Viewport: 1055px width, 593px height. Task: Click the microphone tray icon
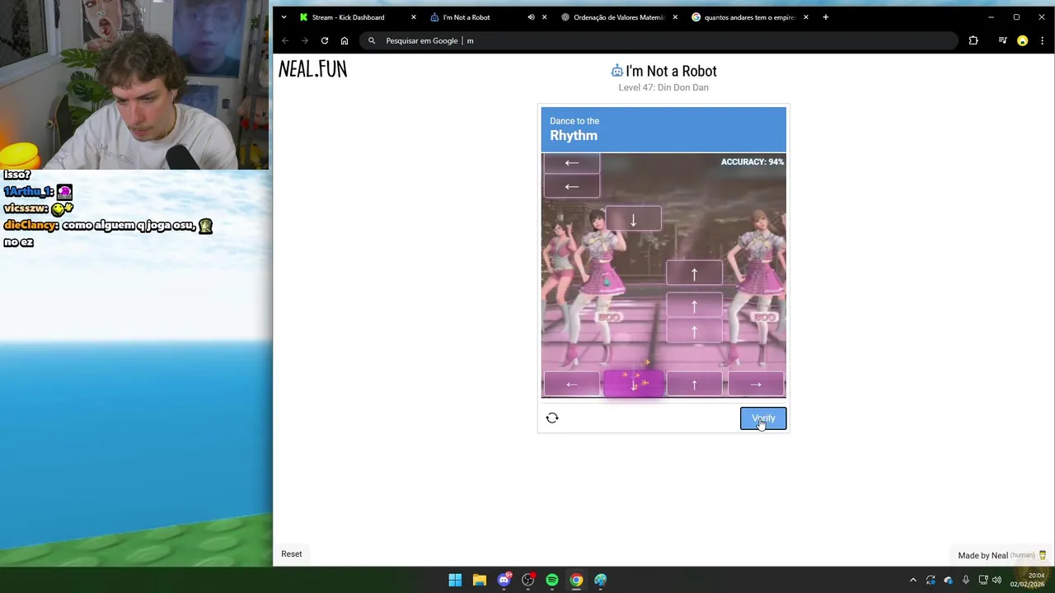[965, 580]
